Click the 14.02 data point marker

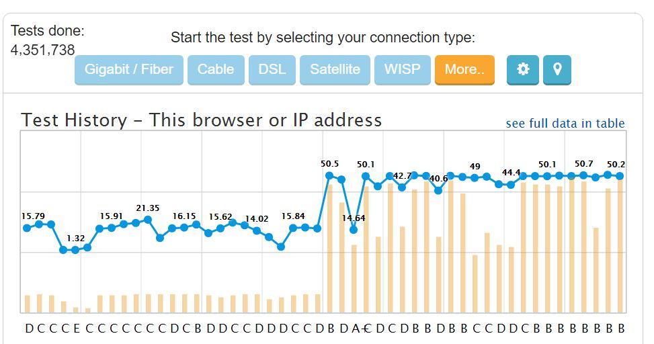pos(257,230)
